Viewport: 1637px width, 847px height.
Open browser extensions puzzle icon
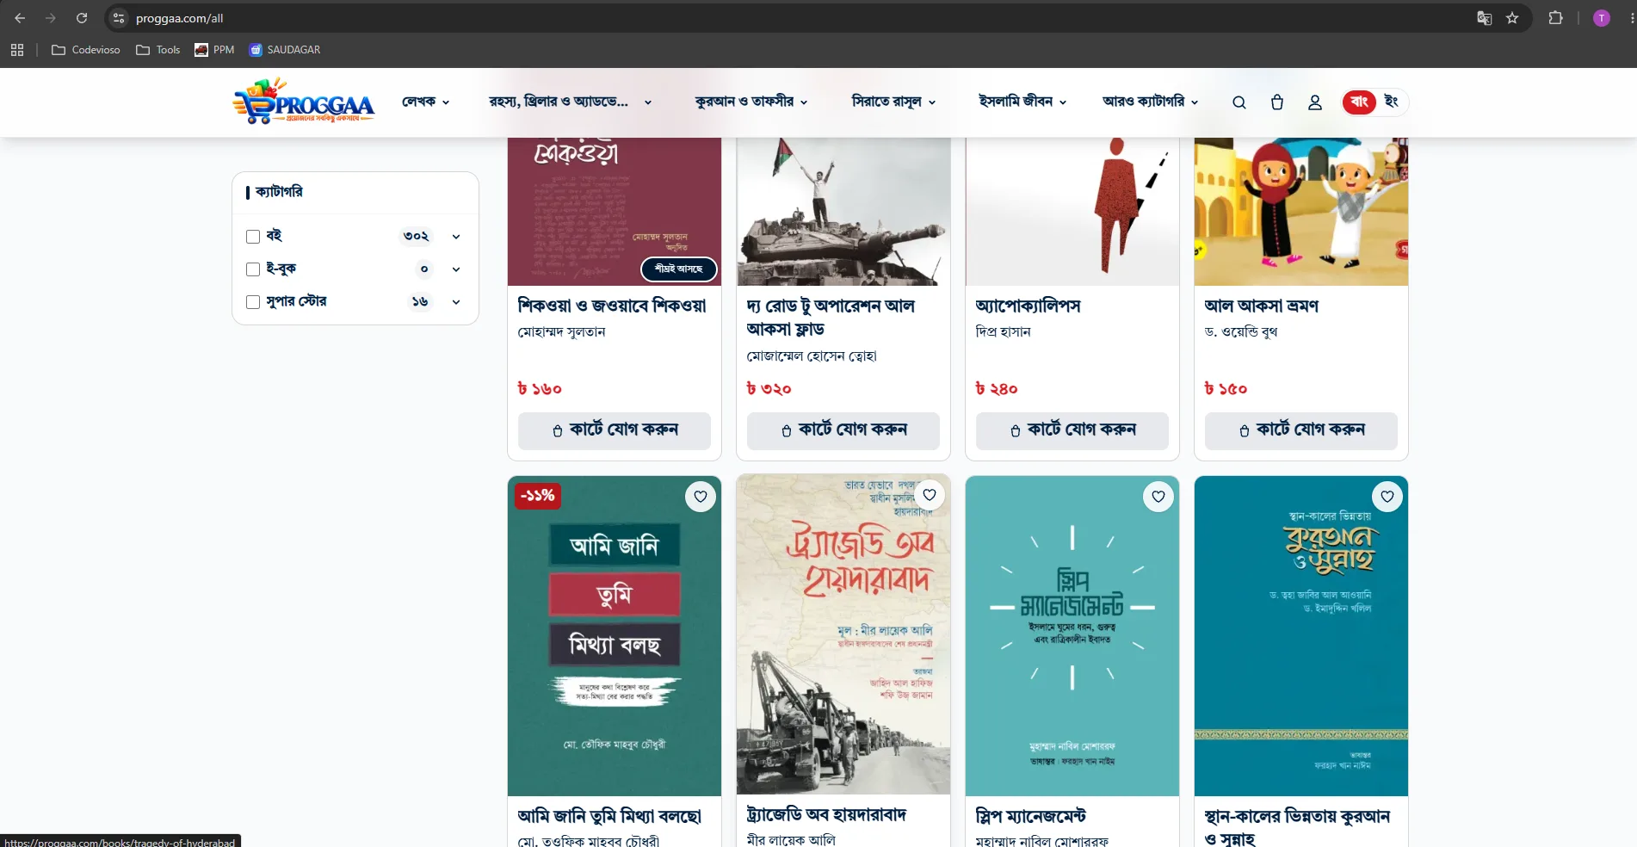(1555, 18)
